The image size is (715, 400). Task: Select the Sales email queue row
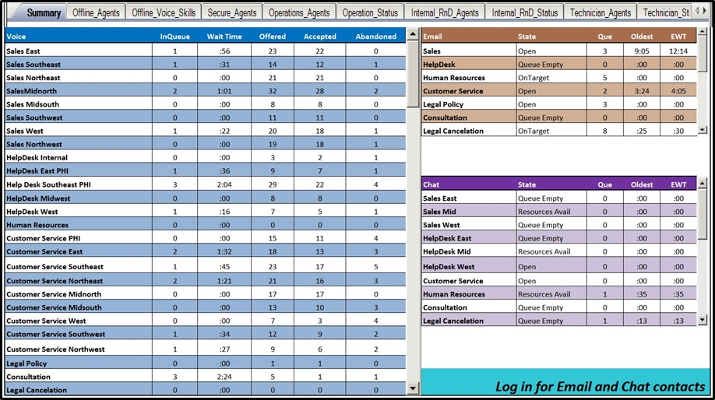559,51
